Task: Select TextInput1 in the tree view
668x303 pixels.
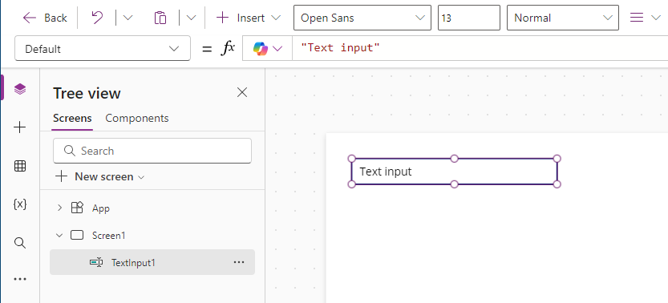Action: tap(133, 263)
